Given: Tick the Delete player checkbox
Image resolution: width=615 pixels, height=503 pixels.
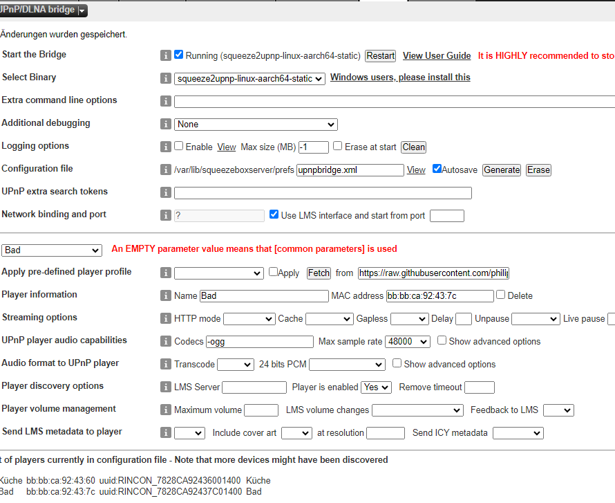Looking at the screenshot, I should click(500, 295).
